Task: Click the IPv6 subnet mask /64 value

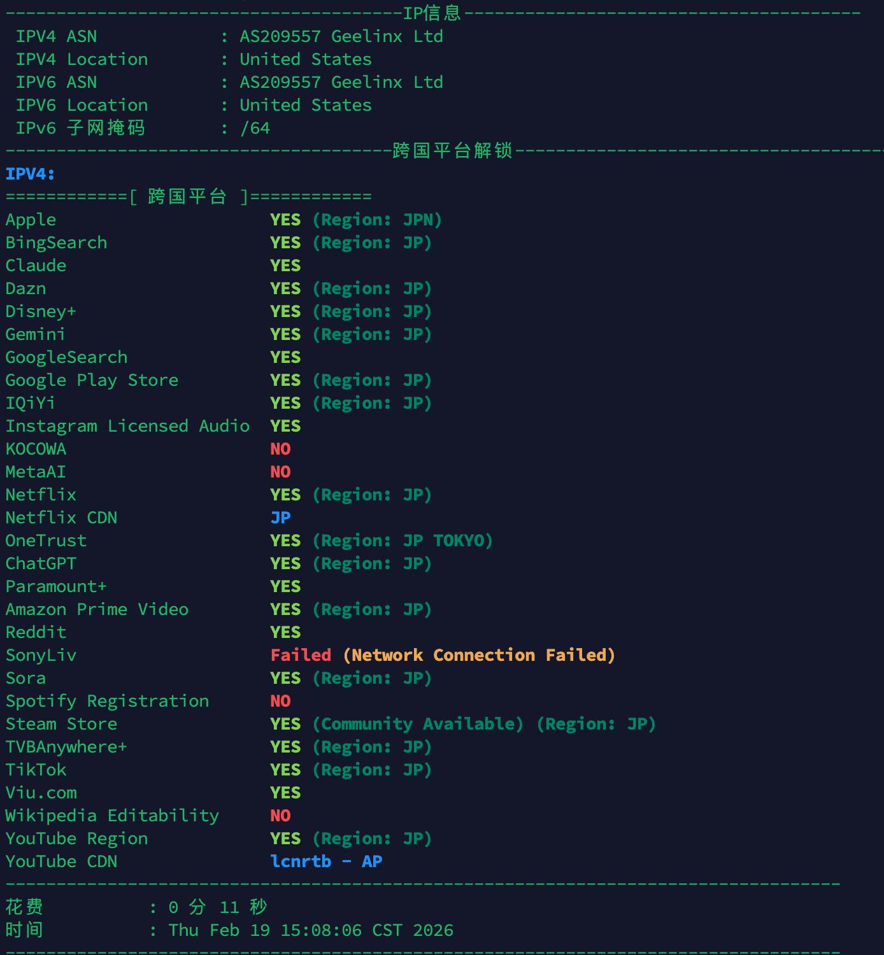Action: [255, 128]
